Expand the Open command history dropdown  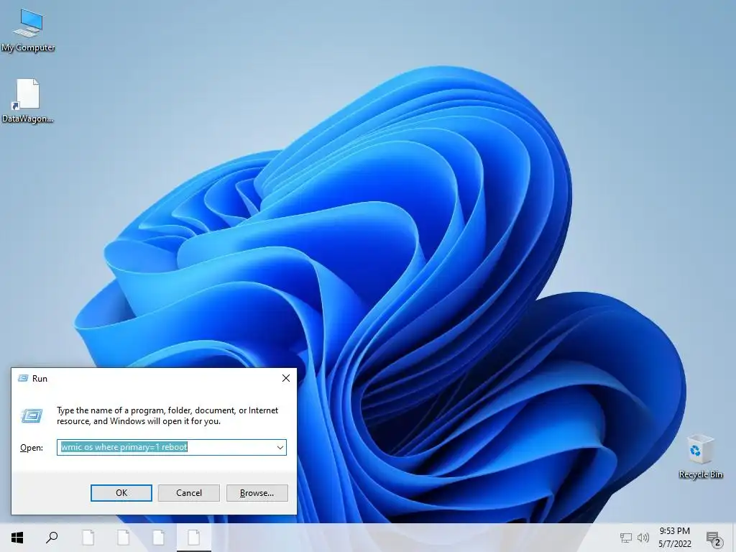coord(280,447)
